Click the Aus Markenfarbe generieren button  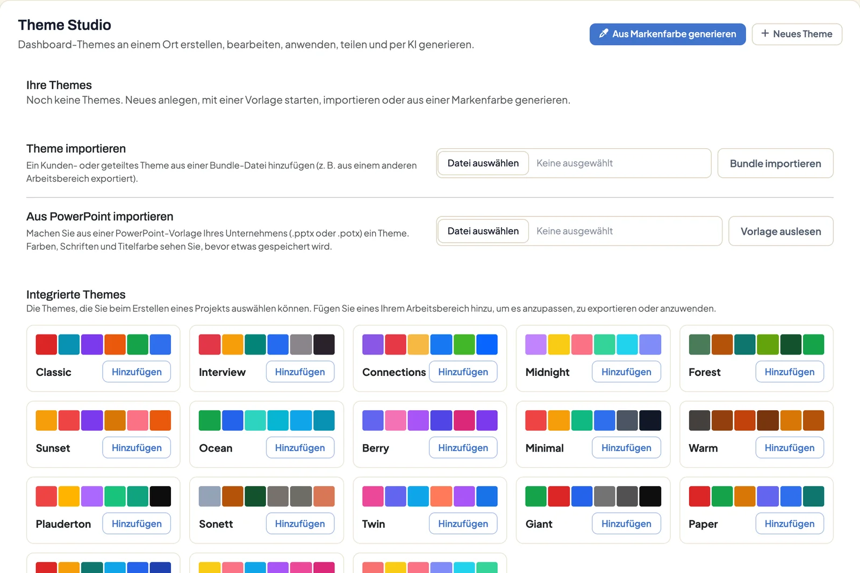(x=668, y=34)
